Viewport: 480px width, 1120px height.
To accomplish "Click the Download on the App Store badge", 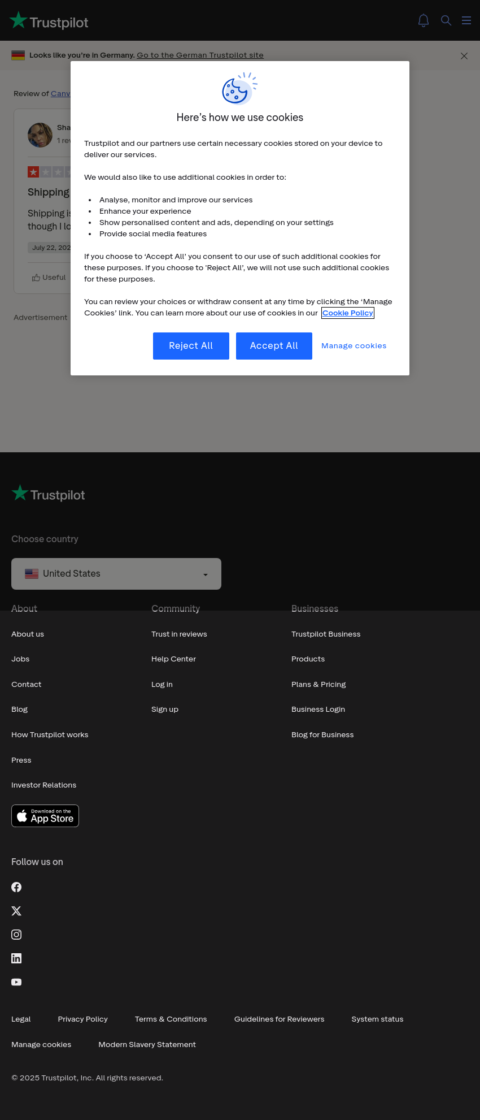I will 45,816.
